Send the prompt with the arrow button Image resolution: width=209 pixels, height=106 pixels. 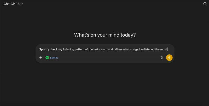coord(169,58)
